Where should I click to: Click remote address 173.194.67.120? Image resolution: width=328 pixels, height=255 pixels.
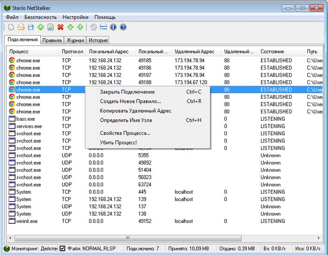pyautogui.click(x=191, y=82)
